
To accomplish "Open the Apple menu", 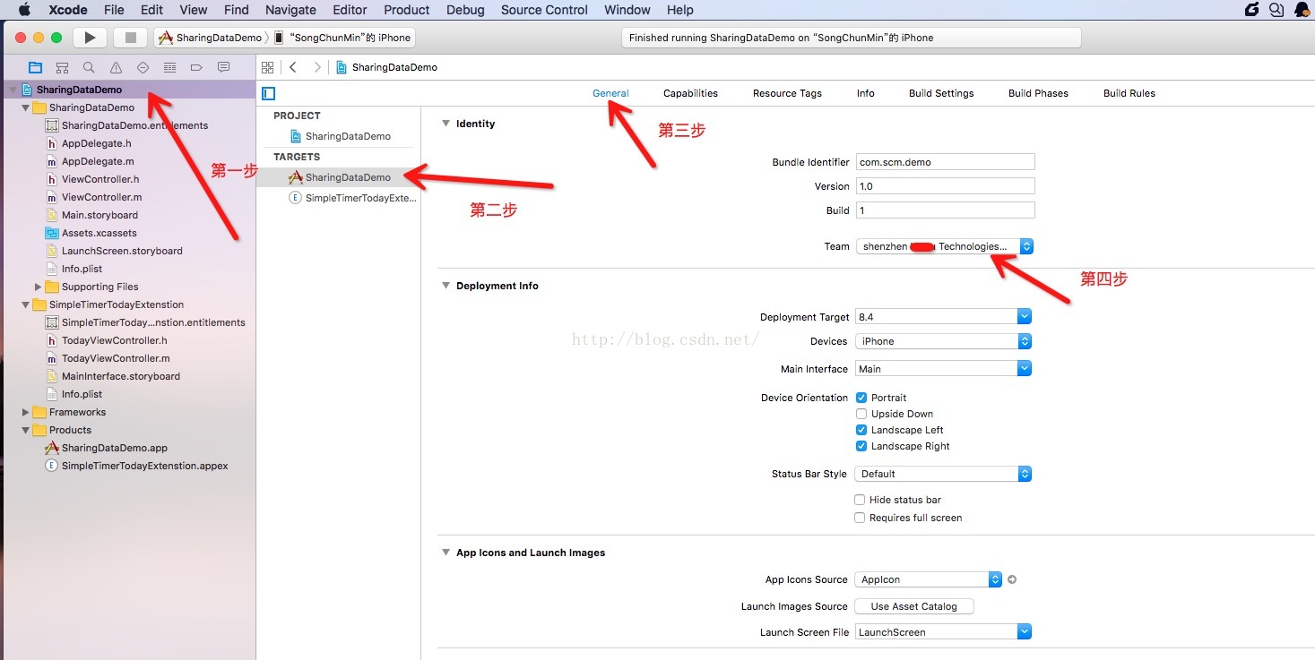I will click(24, 10).
